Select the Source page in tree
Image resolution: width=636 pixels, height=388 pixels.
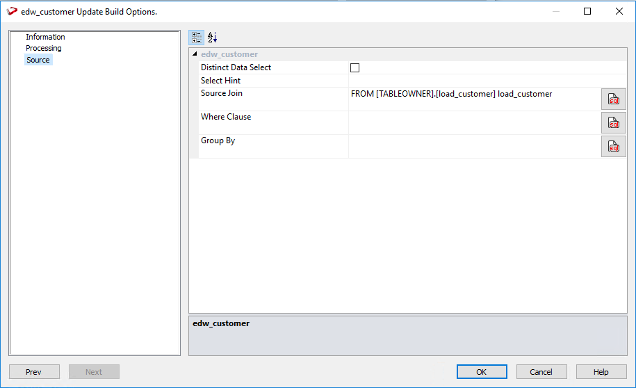pos(38,60)
